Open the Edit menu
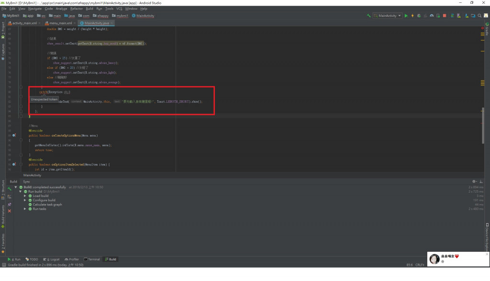490x281 pixels. [x=12, y=9]
